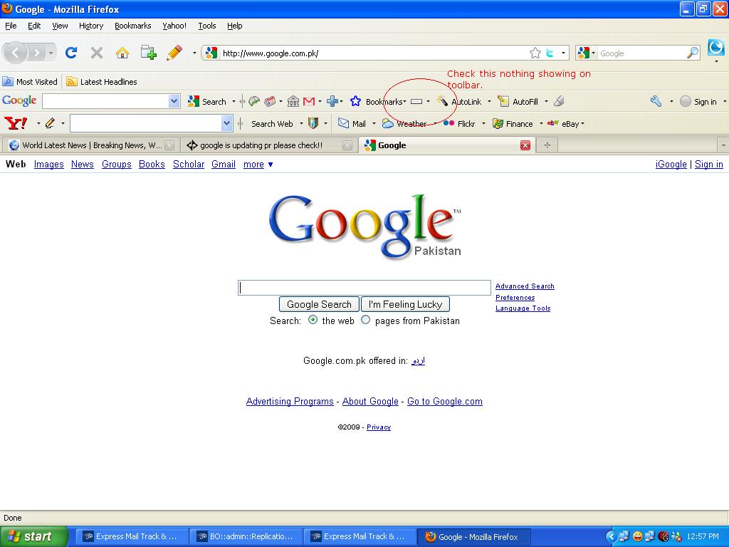Open the address bar history dropdown arrow
Viewport: 729px width, 547px height.
564,53
